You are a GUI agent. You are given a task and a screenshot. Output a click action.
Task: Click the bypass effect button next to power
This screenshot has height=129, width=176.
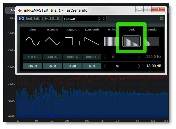tap(29, 19)
